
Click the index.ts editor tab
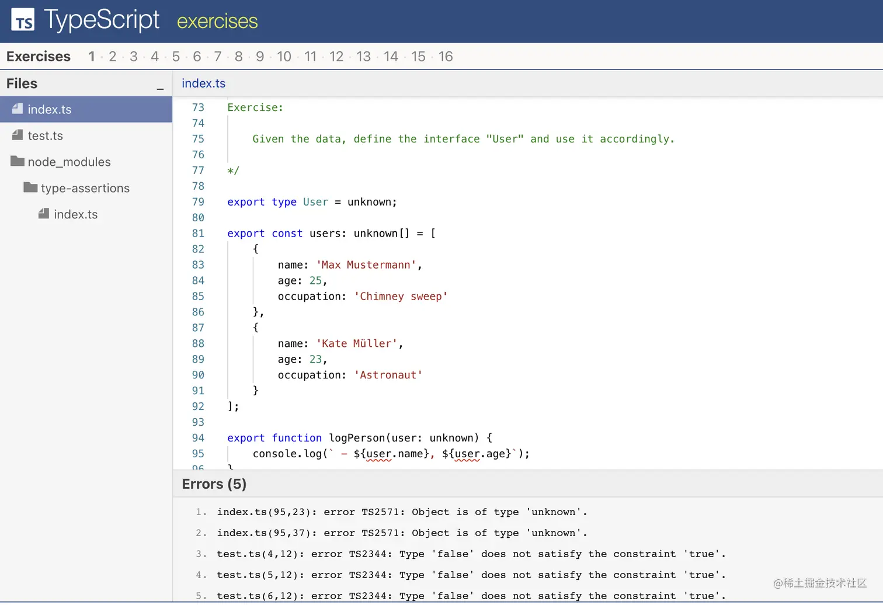(203, 84)
